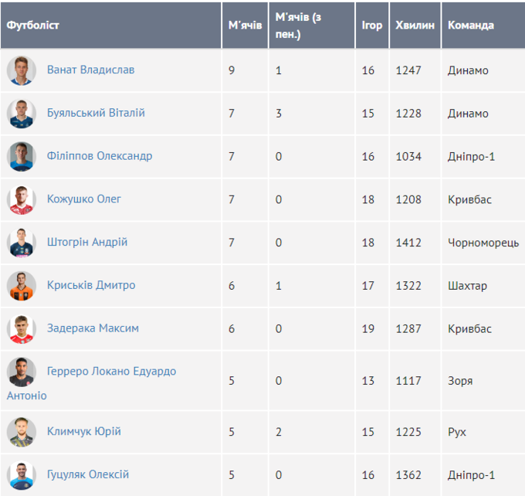Click the Футболіст column header
The image size is (525, 496).
pyautogui.click(x=33, y=25)
